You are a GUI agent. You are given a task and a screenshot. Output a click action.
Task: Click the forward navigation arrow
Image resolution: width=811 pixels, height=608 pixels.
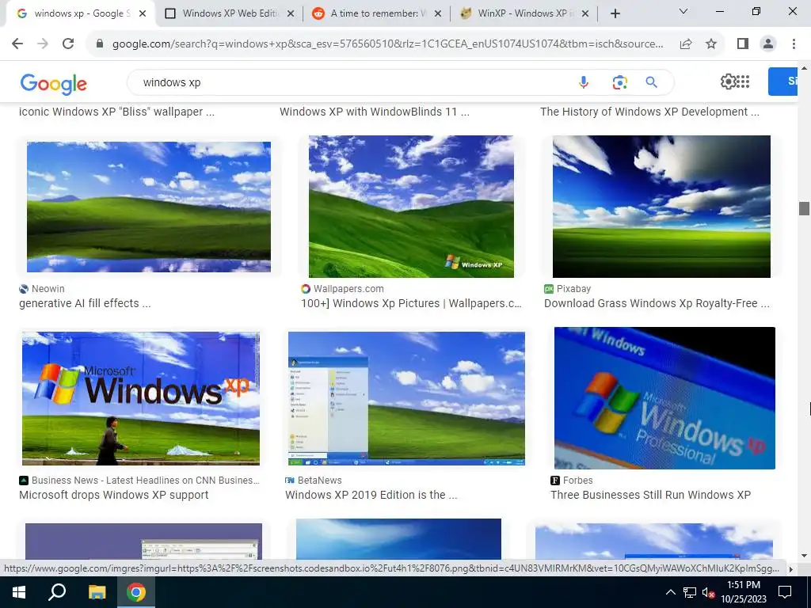(43, 44)
